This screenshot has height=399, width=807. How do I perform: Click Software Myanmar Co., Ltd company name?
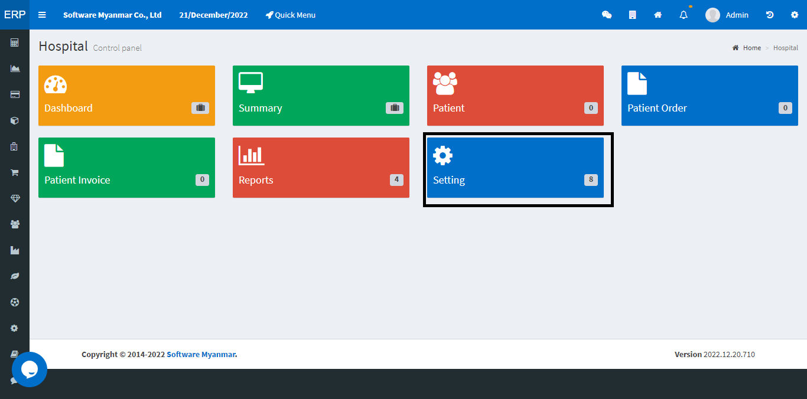(112, 15)
